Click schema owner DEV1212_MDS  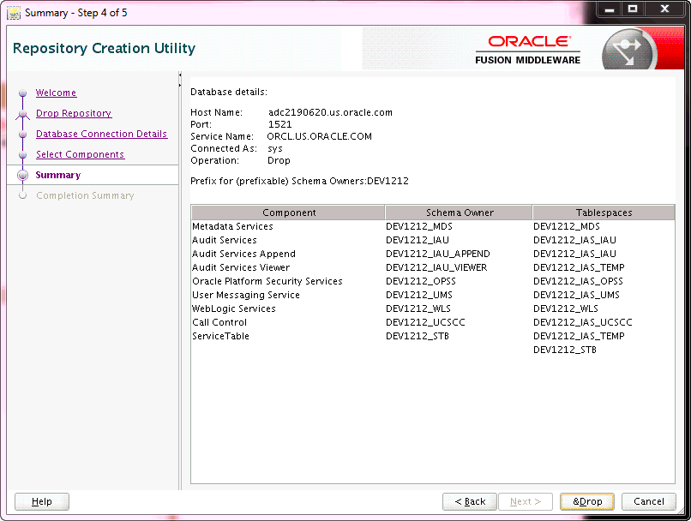click(419, 226)
